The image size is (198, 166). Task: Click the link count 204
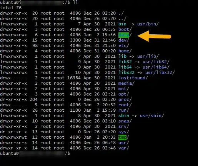click(x=33, y=99)
